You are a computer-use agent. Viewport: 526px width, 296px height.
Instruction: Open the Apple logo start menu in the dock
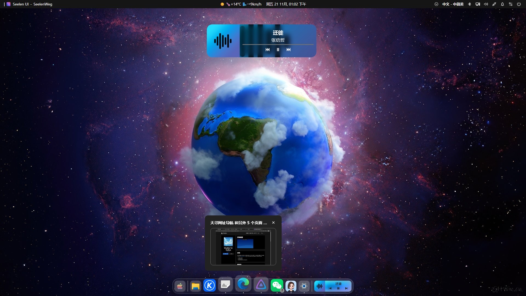[180, 286]
